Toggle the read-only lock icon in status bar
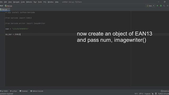Viewport: 169px width, 95px height. click(x=153, y=94)
